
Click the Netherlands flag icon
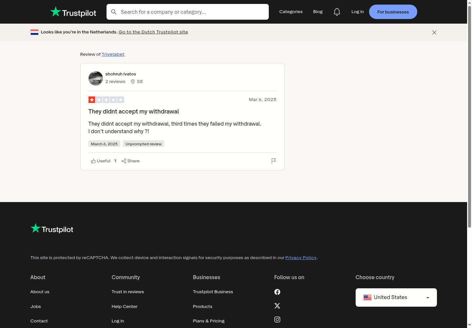[34, 32]
